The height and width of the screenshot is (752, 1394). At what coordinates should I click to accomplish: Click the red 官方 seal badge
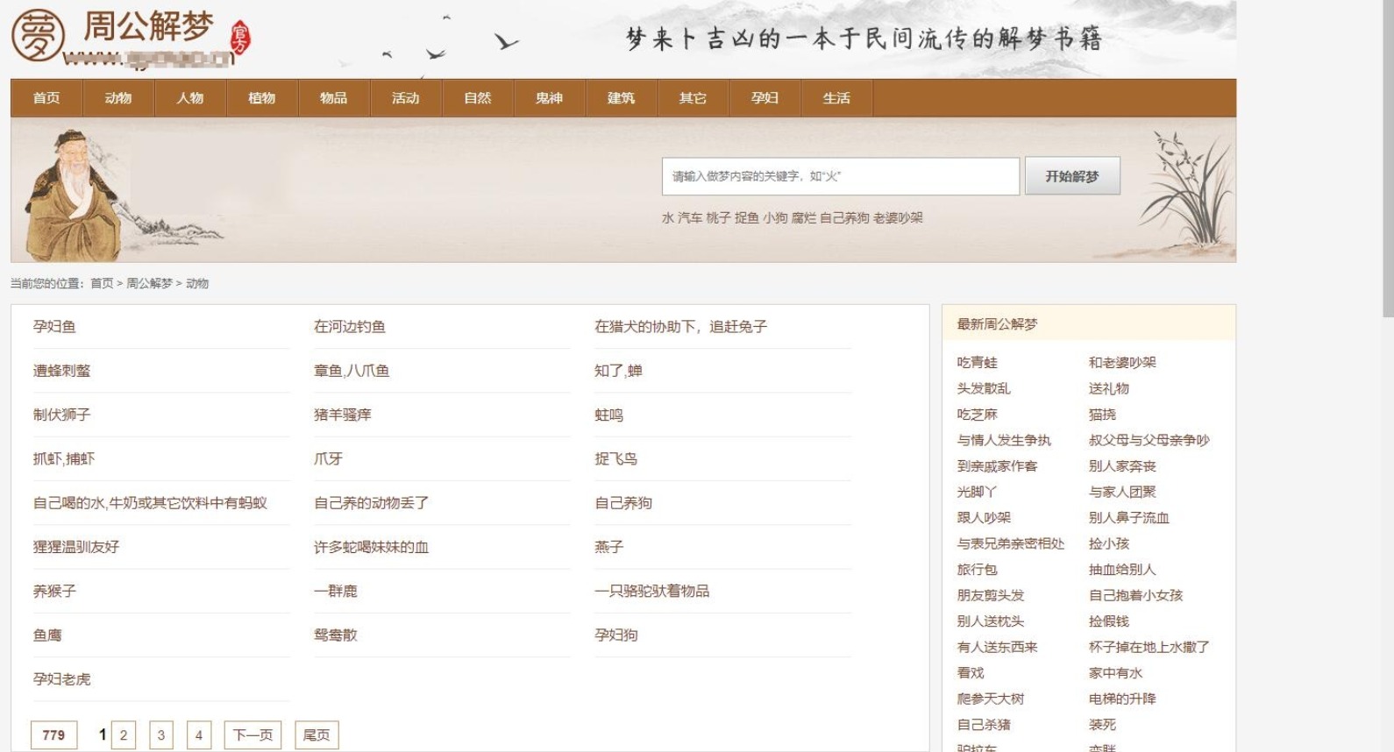240,38
